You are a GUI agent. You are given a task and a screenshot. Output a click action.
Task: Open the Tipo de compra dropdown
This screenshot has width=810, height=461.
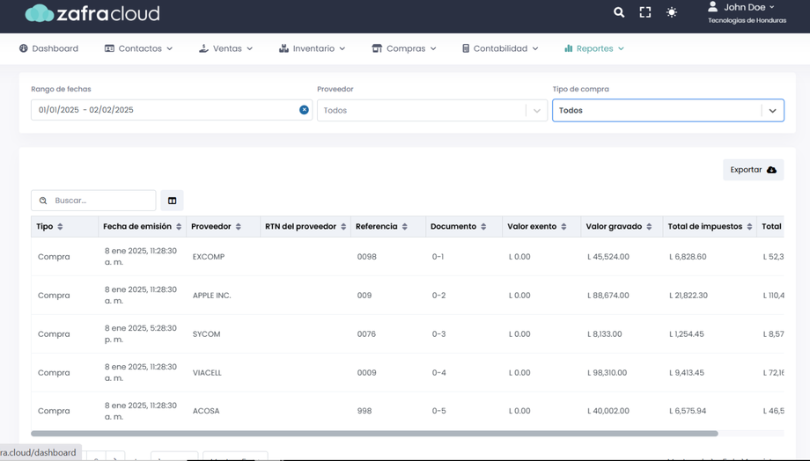(x=772, y=111)
